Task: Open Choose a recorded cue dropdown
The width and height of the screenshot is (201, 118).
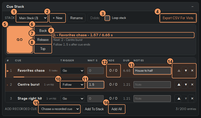Action: point(59,109)
